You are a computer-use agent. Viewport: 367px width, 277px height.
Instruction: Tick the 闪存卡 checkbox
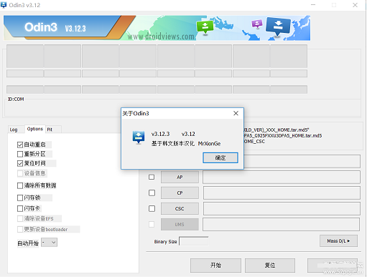[x=20, y=208]
